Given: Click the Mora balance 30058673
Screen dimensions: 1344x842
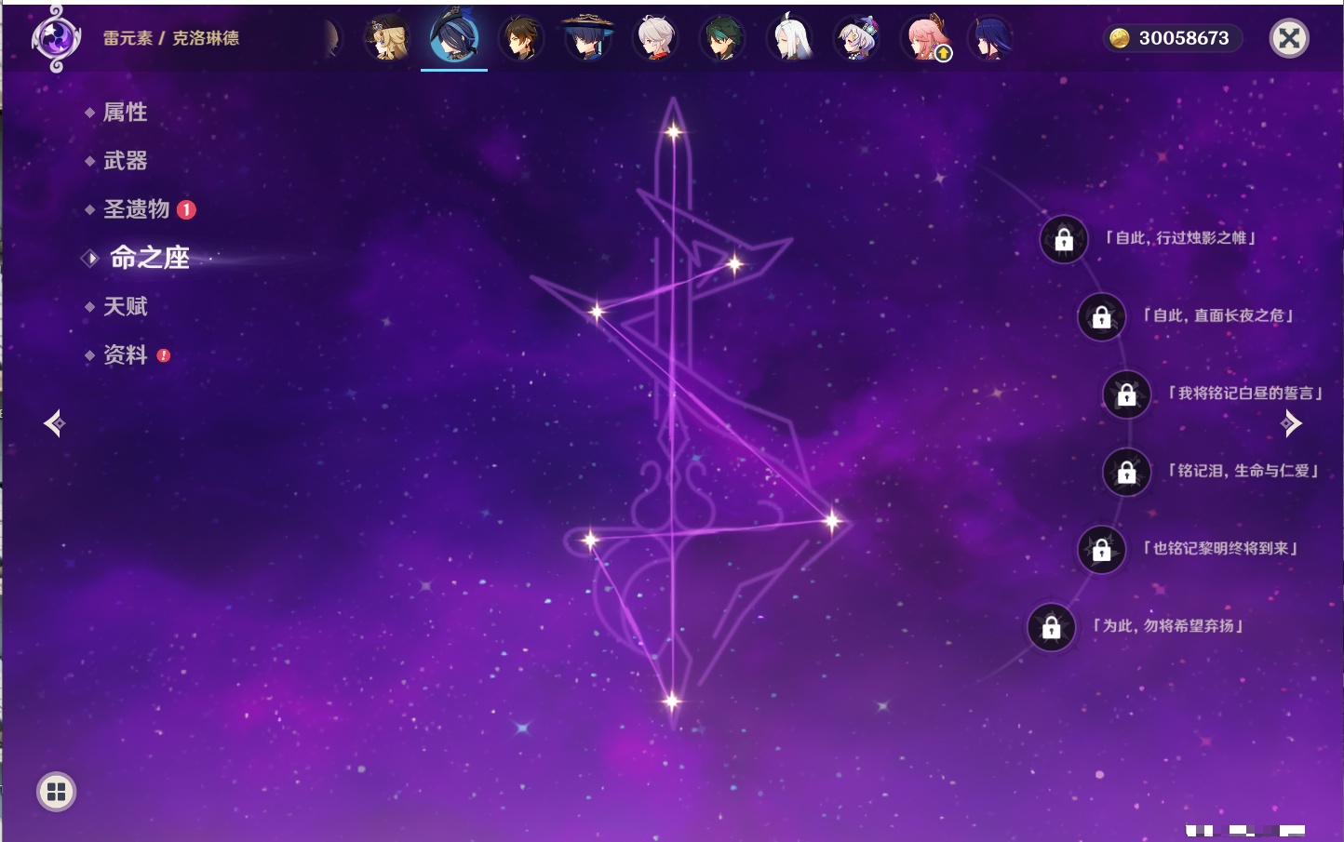Looking at the screenshot, I should (1184, 38).
